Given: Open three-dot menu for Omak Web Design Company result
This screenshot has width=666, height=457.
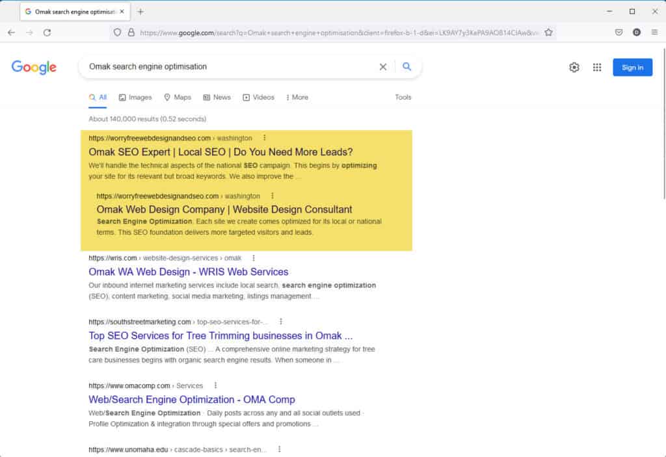Looking at the screenshot, I should (273, 196).
